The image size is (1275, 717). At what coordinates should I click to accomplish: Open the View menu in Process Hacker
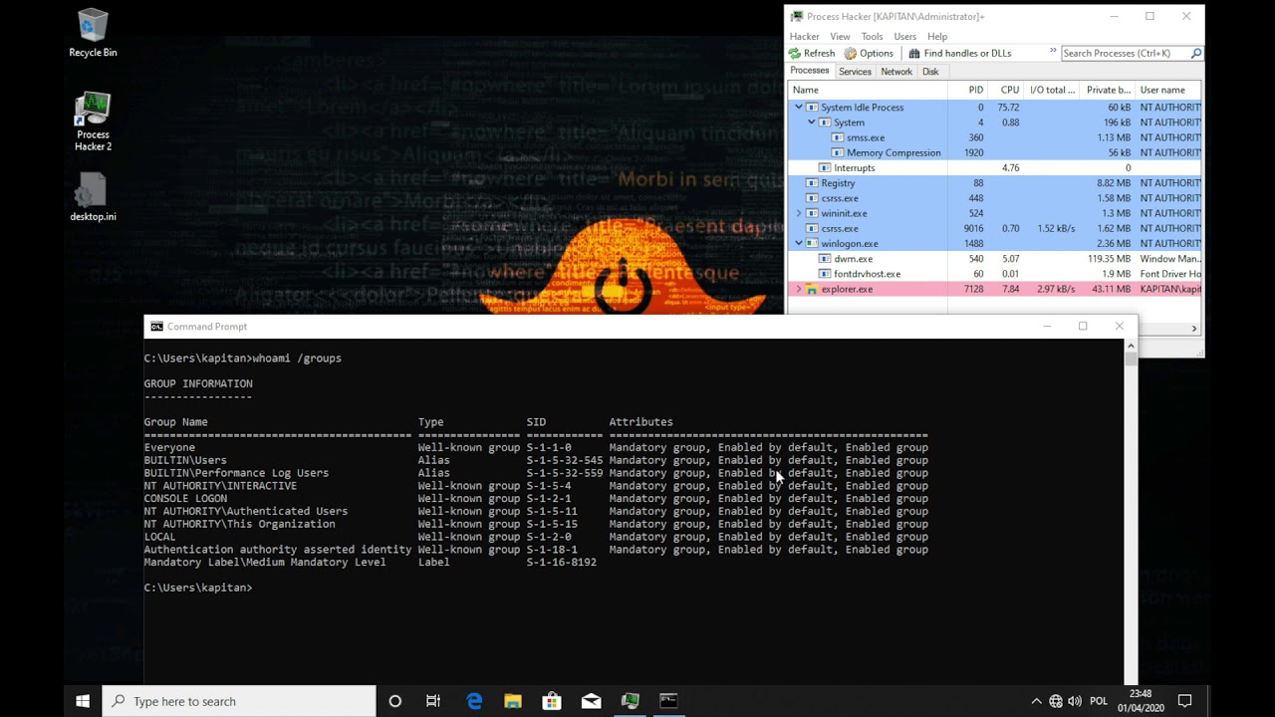[840, 36]
